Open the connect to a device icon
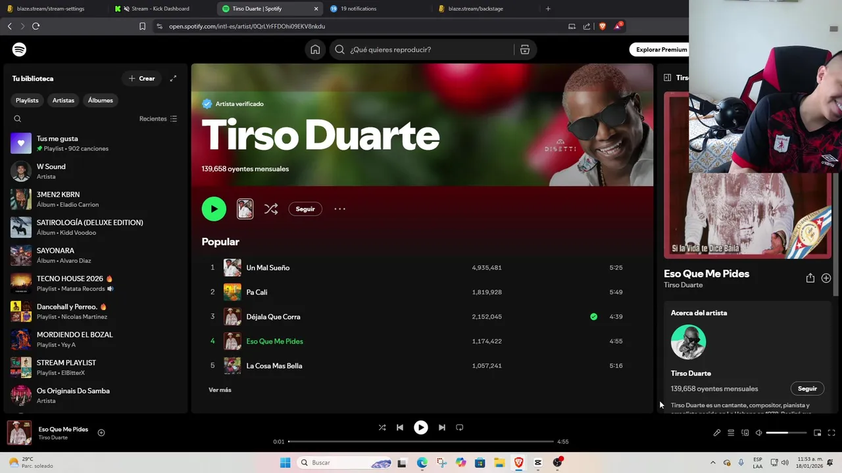Viewport: 842px width, 473px height. pyautogui.click(x=745, y=433)
